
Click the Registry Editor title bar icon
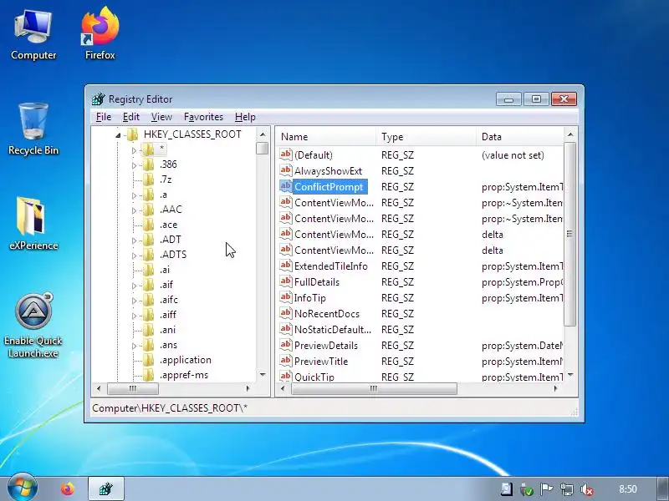pos(98,99)
